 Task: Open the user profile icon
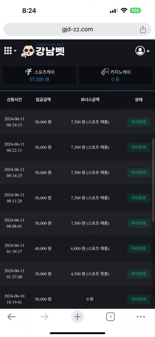coord(140,51)
